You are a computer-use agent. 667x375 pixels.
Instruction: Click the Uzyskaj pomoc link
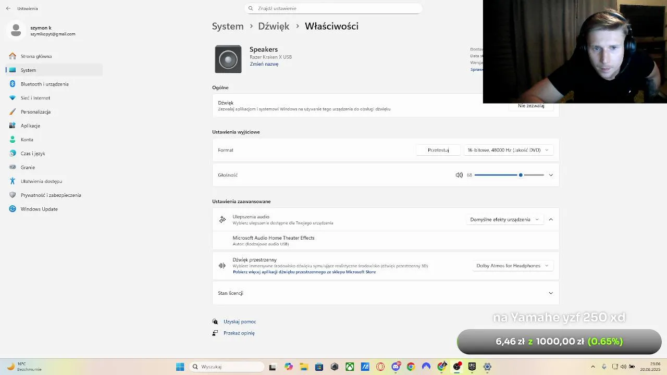[x=240, y=322]
